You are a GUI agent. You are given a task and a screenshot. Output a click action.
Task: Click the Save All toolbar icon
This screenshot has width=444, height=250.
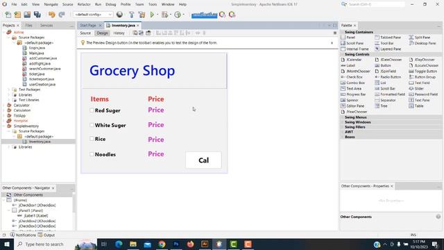[37, 15]
